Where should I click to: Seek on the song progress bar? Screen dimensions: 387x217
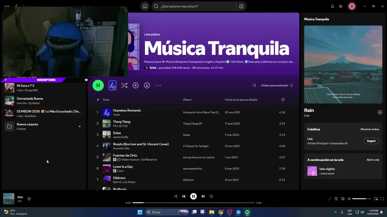(193, 203)
